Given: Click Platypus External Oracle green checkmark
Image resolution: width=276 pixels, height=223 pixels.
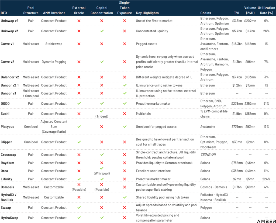Looking at the screenshot, I should click(x=79, y=126).
